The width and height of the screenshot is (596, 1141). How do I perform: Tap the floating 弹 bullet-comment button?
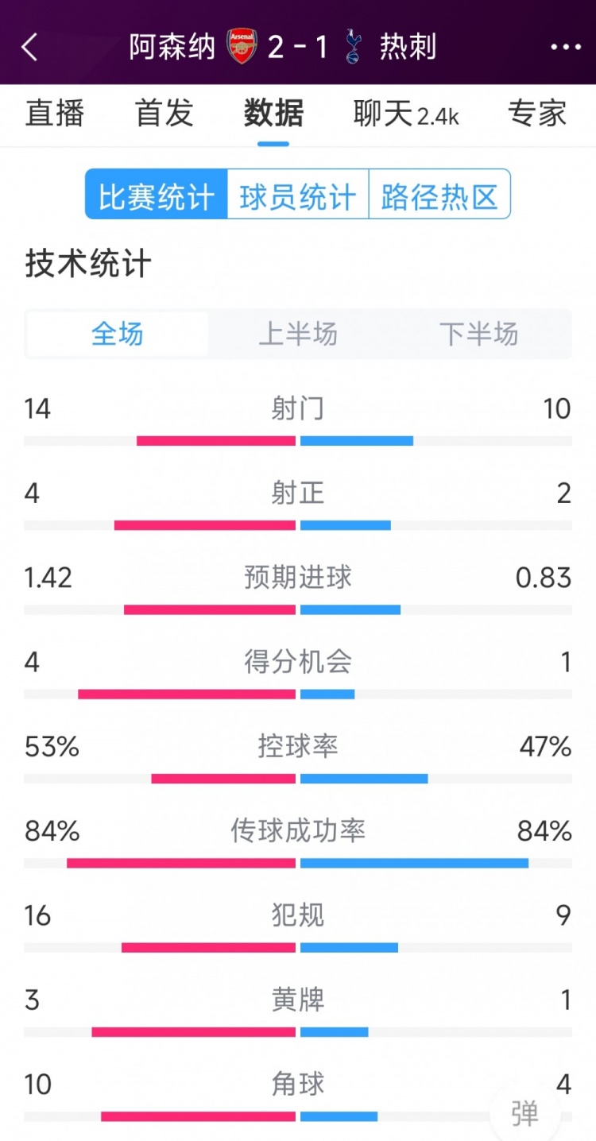click(x=524, y=1113)
